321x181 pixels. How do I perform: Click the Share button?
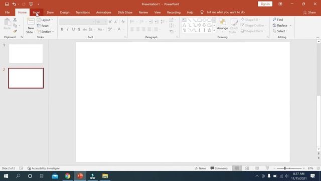(309, 13)
